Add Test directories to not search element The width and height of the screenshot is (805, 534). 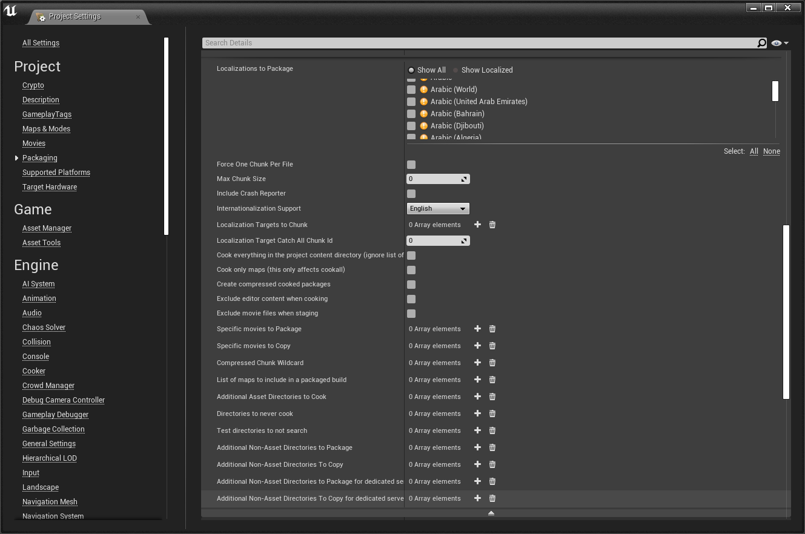pyautogui.click(x=477, y=430)
